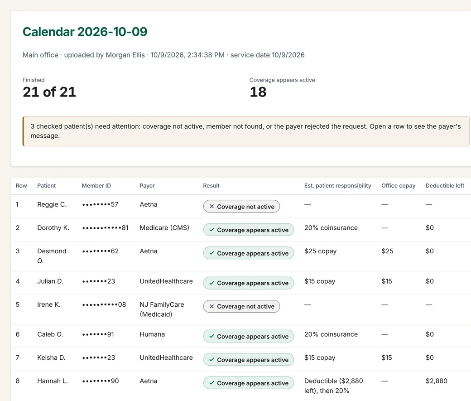
Task: Open Irene K. patient row
Action: [x=240, y=309]
